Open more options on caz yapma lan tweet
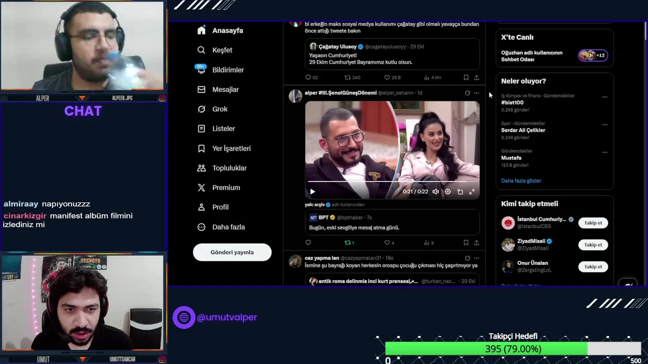Viewport: 648px width, 364px height. tap(476, 258)
